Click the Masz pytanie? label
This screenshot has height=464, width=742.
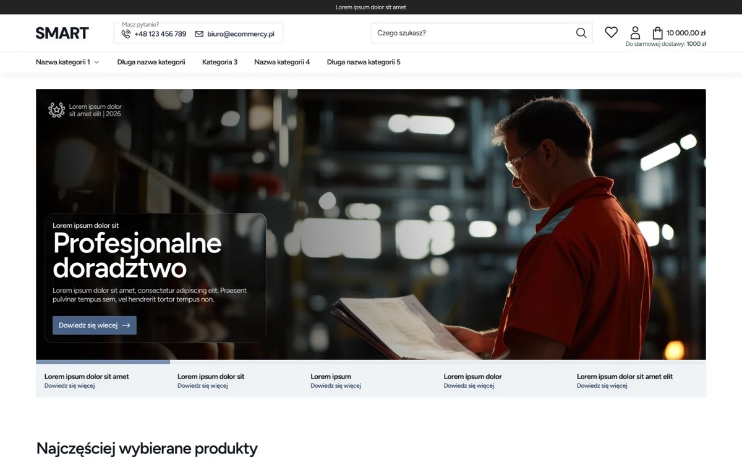[140, 25]
